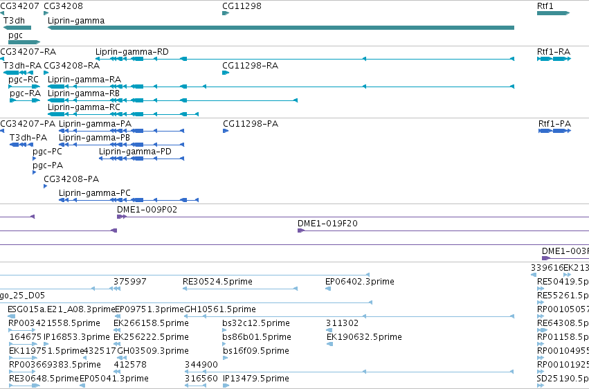589x389 pixels.
Task: Click the pgc-PC protein label
Action: tap(47, 152)
